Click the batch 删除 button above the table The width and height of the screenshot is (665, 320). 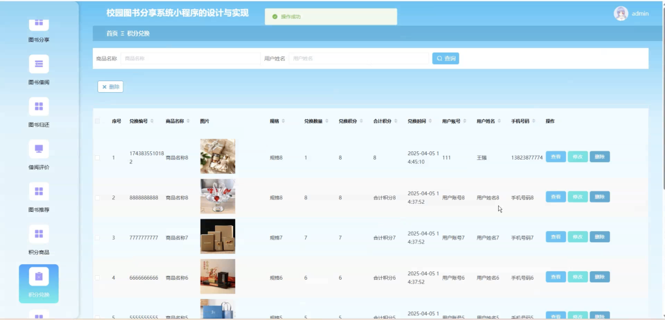(x=110, y=87)
